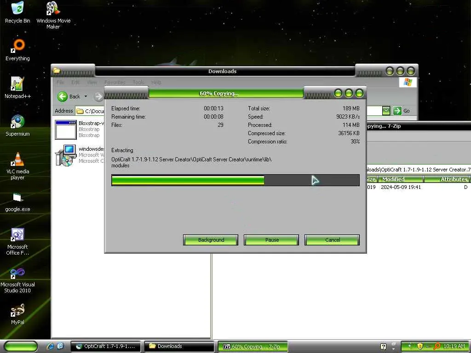Click the extraction progress bar
Viewport: 471px width, 353px height.
(x=235, y=180)
